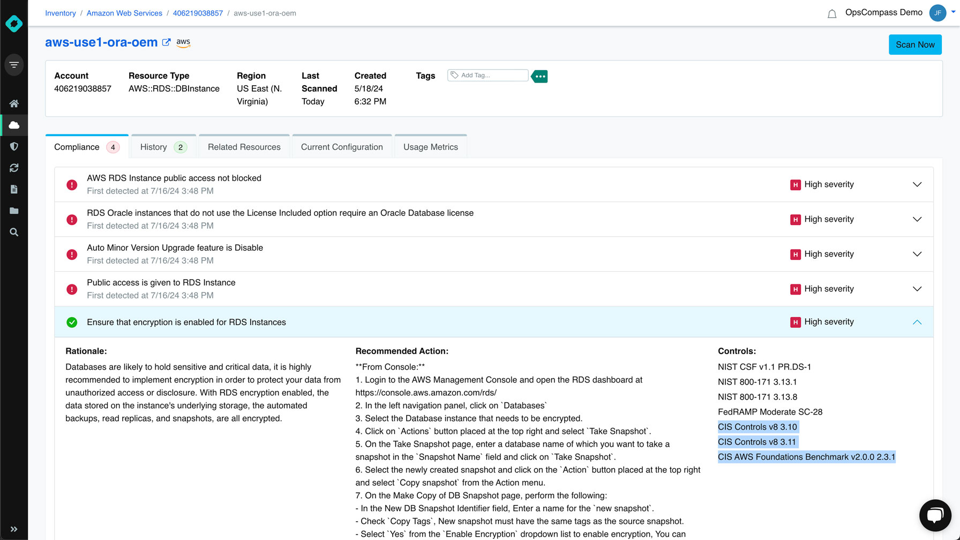Switch to the Compliance tab
The height and width of the screenshot is (540, 960).
(x=87, y=147)
